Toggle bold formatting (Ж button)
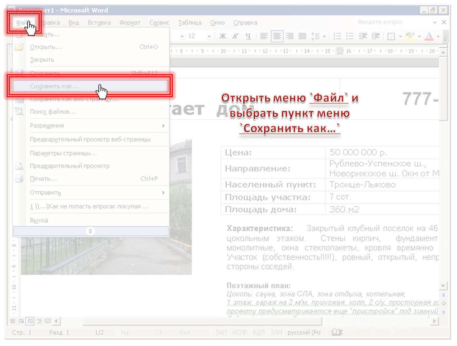 222,36
